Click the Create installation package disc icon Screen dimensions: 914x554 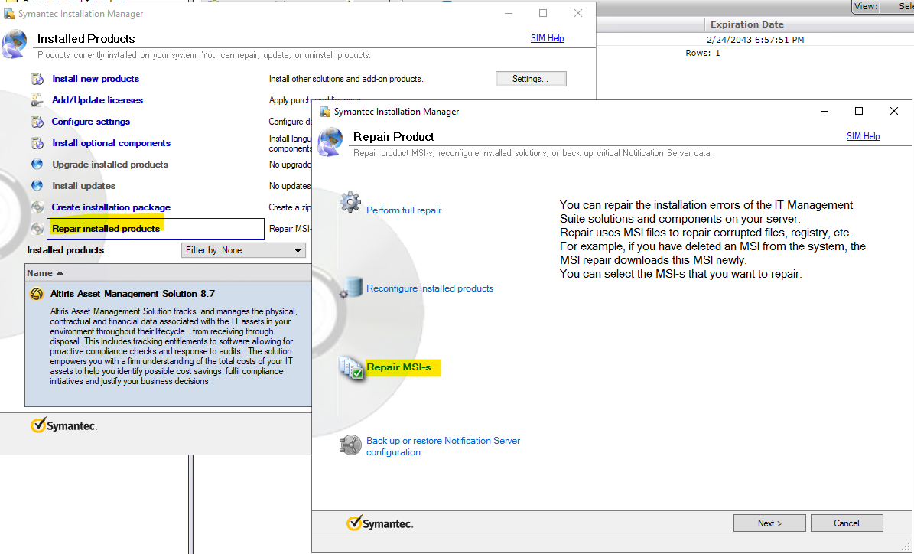click(x=37, y=207)
